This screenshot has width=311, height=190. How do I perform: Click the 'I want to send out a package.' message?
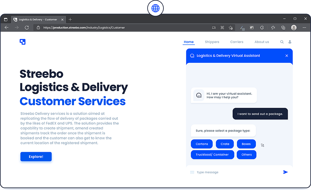tap(260, 114)
